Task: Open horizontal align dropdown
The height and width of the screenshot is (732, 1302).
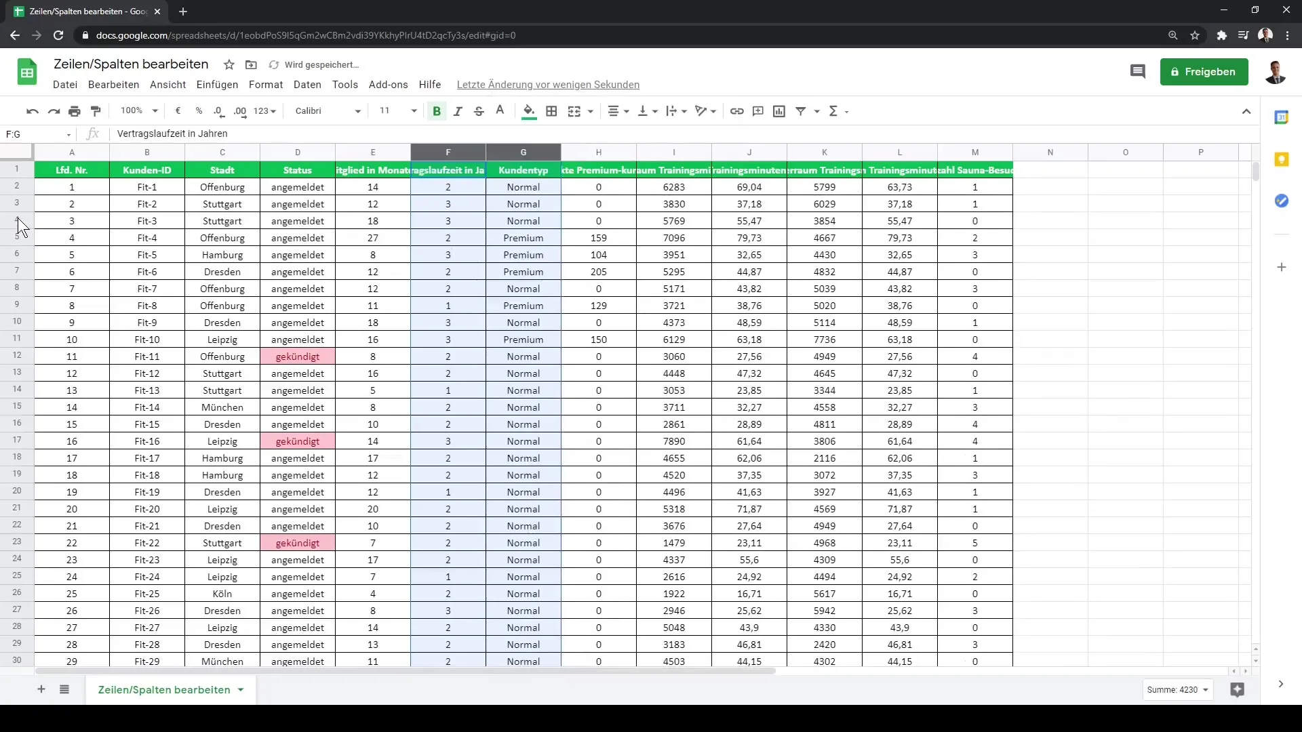Action: tap(618, 111)
